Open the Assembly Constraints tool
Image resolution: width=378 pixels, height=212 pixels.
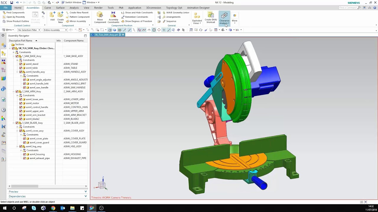(x=113, y=17)
